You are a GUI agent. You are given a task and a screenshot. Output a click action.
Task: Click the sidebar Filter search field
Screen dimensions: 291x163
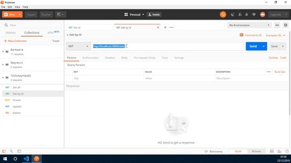(x=32, y=25)
